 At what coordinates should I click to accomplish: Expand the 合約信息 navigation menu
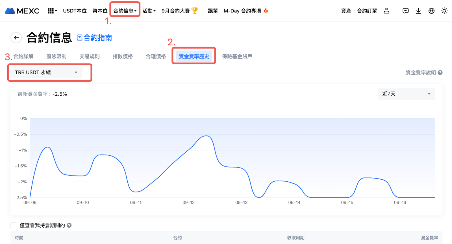pos(125,11)
